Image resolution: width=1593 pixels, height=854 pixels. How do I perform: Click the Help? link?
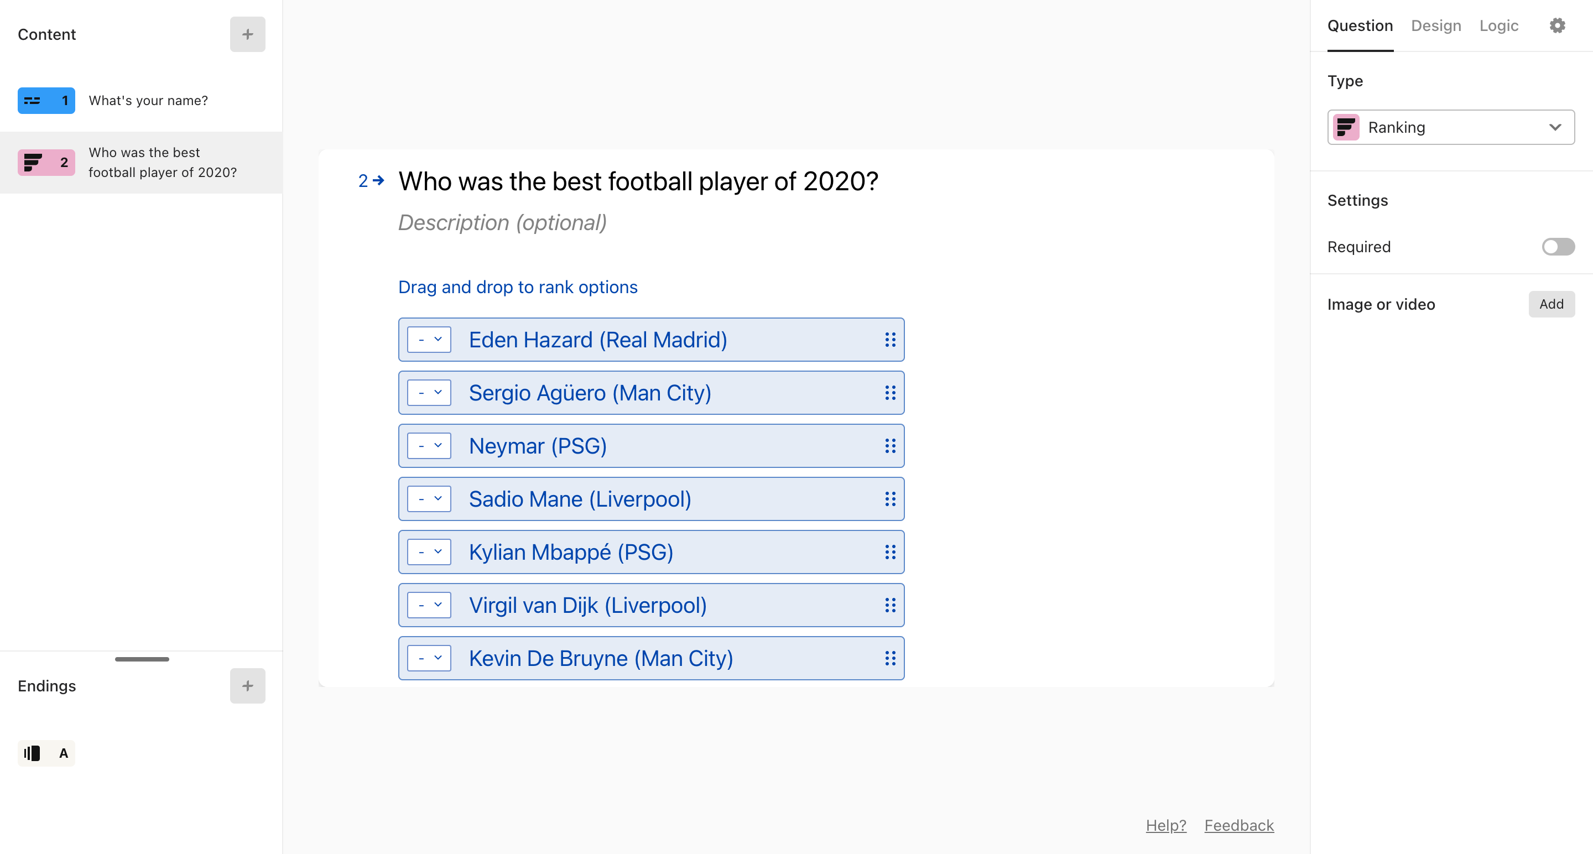click(x=1165, y=826)
